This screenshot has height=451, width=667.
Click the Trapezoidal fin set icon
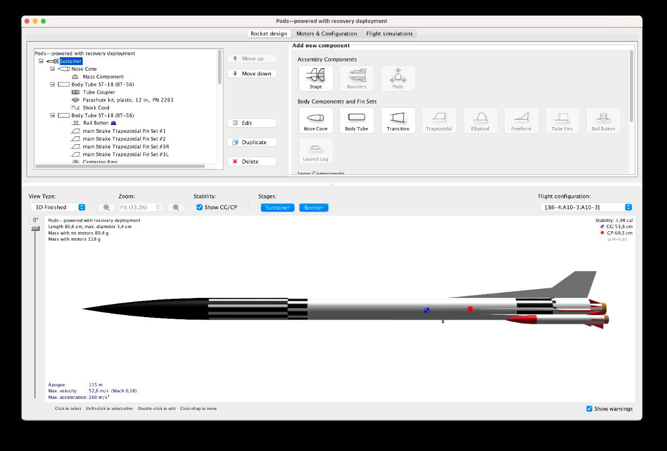[439, 120]
